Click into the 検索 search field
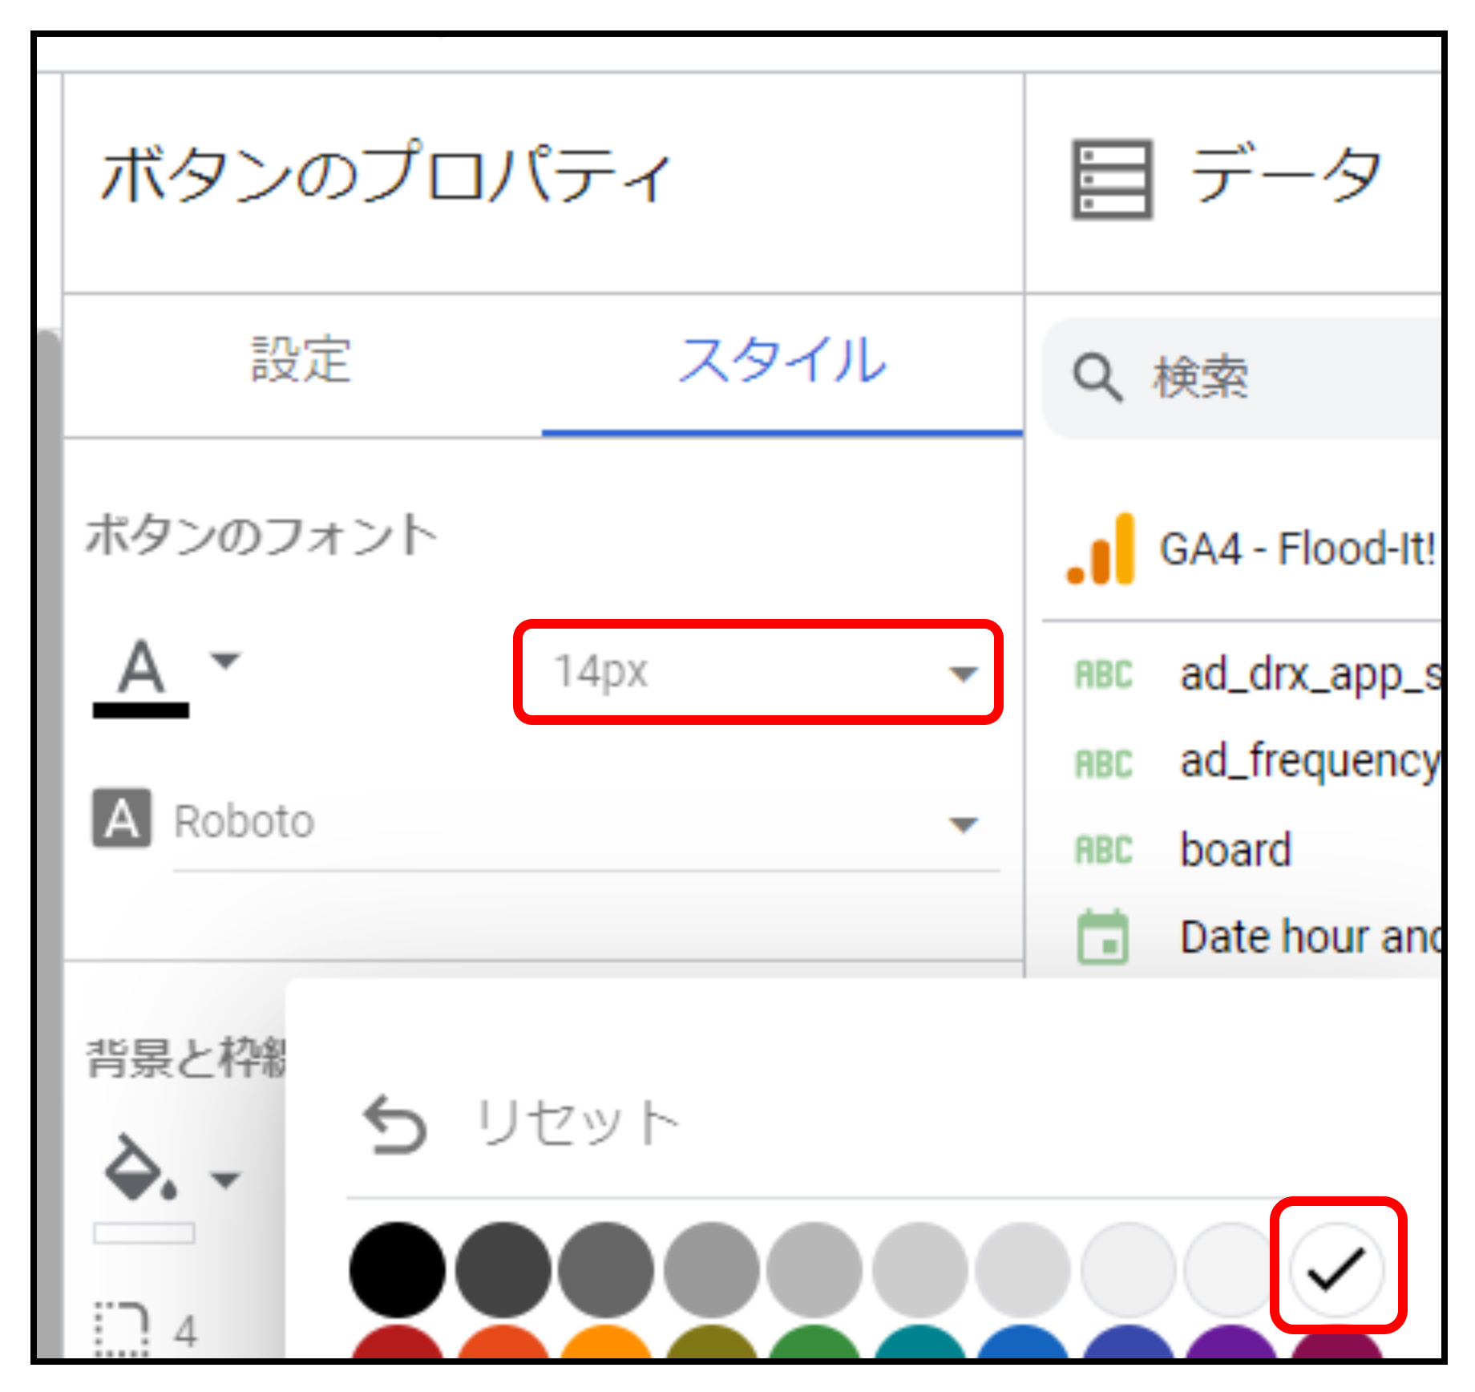Screen dimensions: 1475x1392 (x=1283, y=377)
